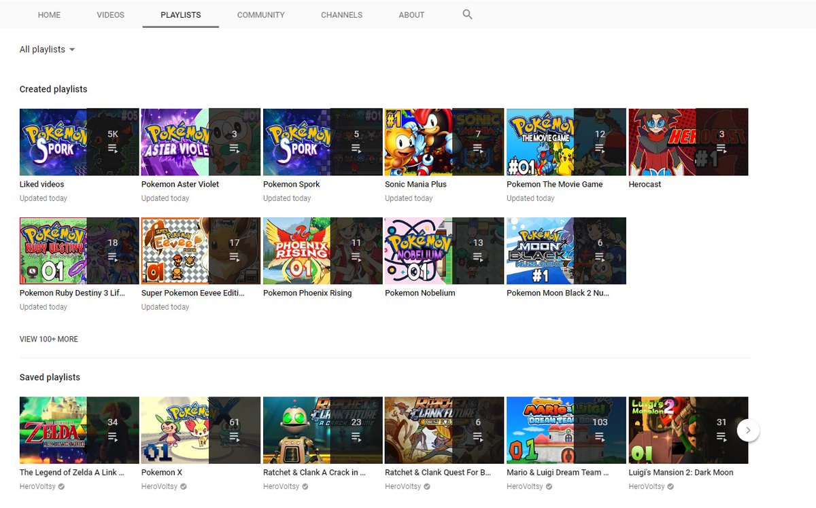Click the Luigi's Mansion 2 thumbnail
The height and width of the screenshot is (508, 816).
click(x=688, y=430)
